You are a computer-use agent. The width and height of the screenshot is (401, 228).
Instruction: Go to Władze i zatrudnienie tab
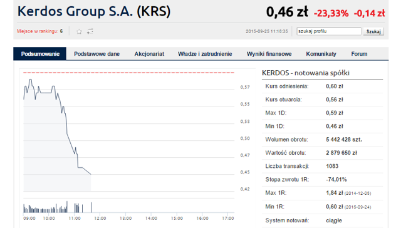click(x=205, y=54)
